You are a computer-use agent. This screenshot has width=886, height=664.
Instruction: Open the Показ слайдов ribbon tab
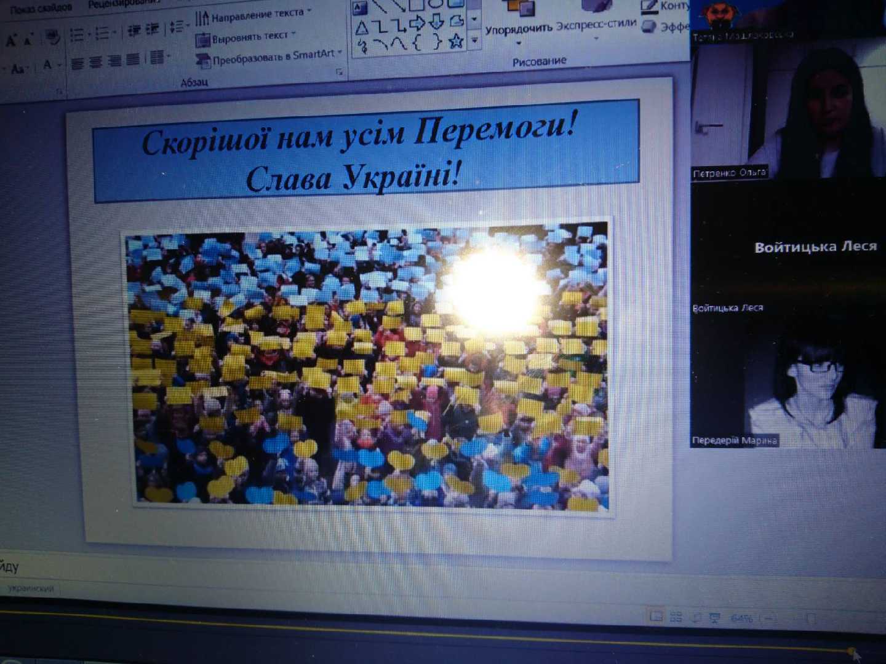coord(41,8)
